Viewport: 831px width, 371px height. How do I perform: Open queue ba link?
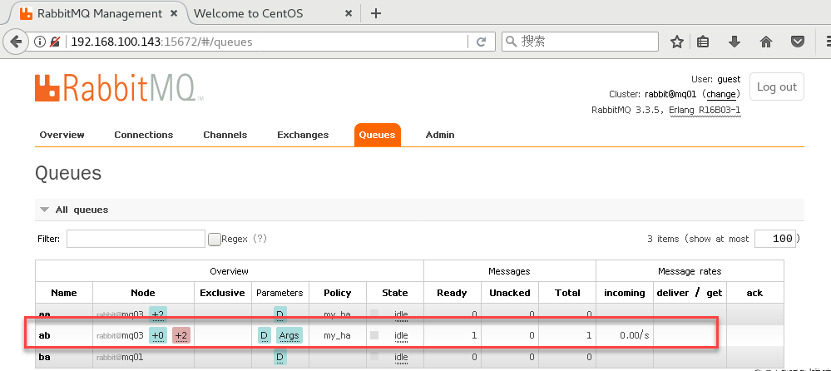coord(45,357)
